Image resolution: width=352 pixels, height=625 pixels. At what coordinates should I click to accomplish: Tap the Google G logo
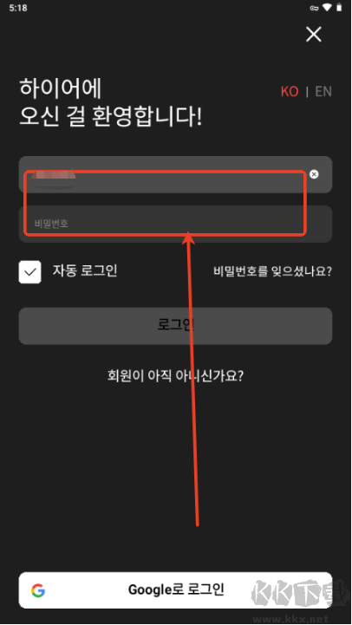click(38, 590)
